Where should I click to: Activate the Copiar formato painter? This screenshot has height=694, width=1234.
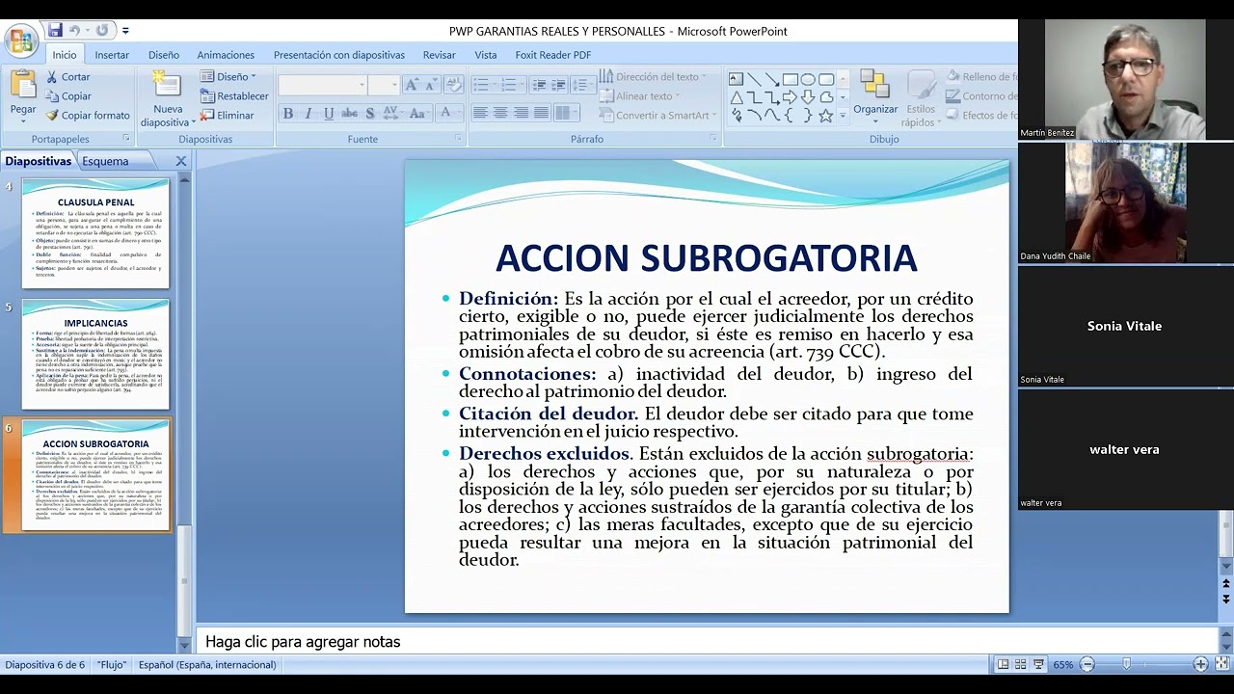[x=88, y=116]
